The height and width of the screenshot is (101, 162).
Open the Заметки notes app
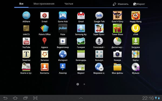point(26,54)
